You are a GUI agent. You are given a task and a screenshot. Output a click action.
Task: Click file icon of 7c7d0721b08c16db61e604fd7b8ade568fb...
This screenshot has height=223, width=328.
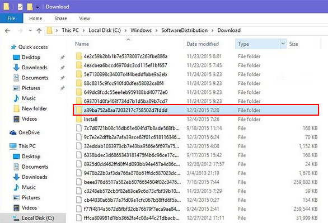79,128
